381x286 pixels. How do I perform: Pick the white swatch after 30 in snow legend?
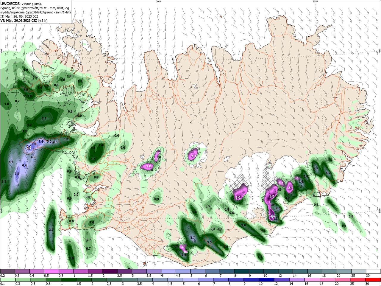(x=373, y=271)
